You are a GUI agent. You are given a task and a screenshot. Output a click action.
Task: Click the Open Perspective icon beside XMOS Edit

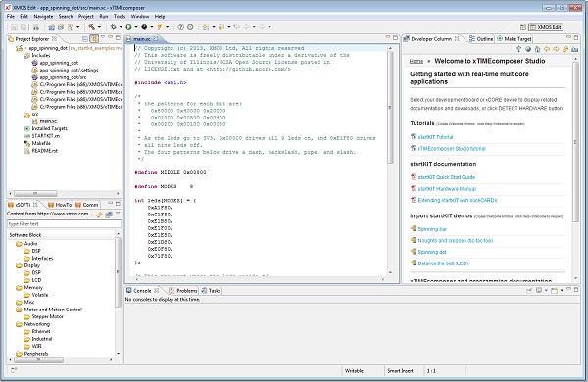(523, 27)
